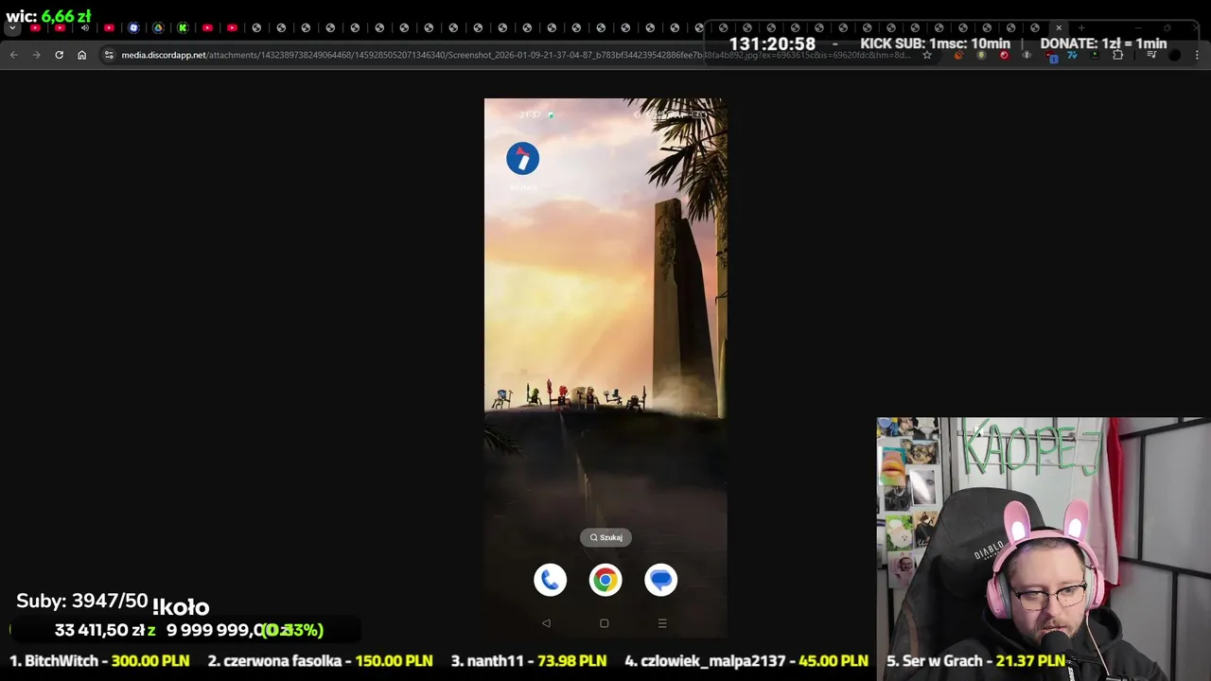This screenshot has height=681, width=1211.
Task: Click the browser forward arrow
Action: pyautogui.click(x=36, y=55)
